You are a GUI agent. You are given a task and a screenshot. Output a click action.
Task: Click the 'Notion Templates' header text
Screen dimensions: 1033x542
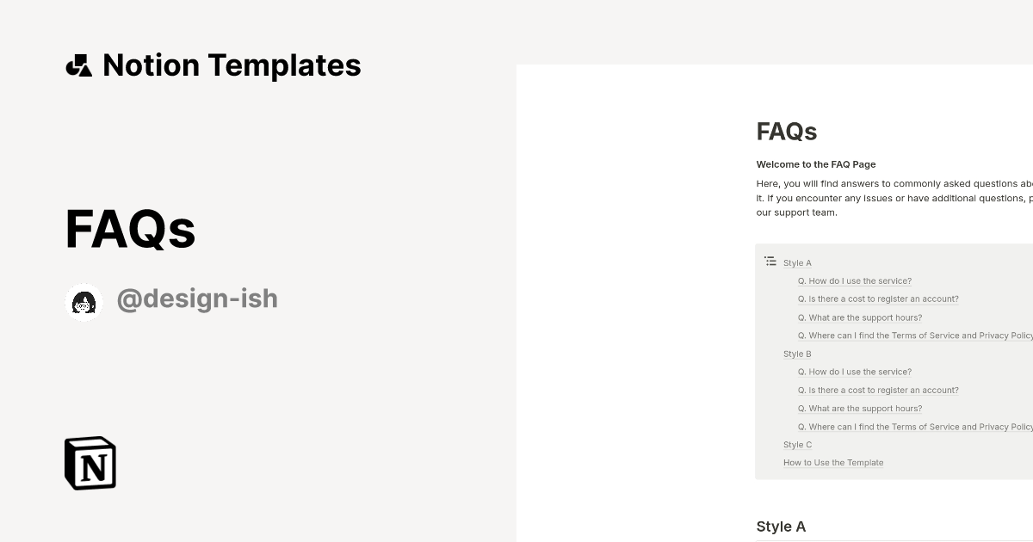231,65
